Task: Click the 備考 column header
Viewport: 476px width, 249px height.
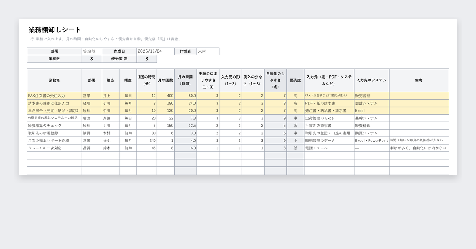Action: coord(419,80)
